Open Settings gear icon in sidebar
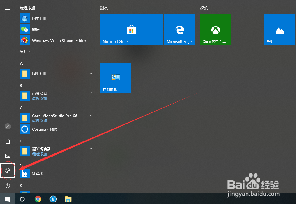Viewport: 296px width, 204px height. (7, 171)
